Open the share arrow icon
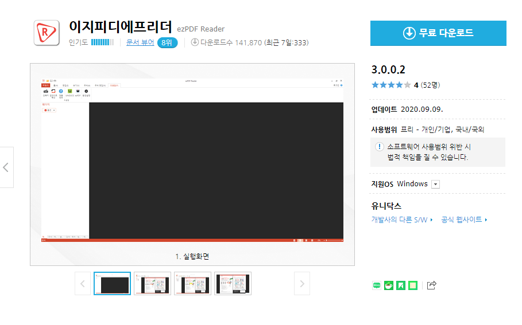 [x=431, y=285]
